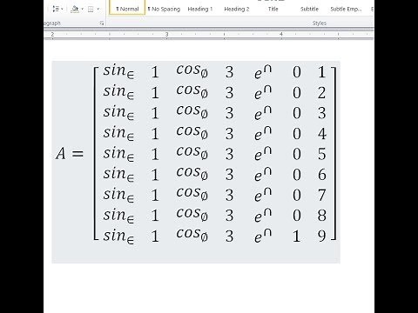This screenshot has height=313, width=418.
Task: Click the last column number 2
Action: click(x=322, y=93)
